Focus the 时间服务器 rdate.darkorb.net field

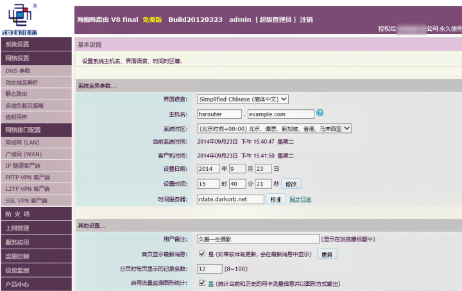pos(230,200)
